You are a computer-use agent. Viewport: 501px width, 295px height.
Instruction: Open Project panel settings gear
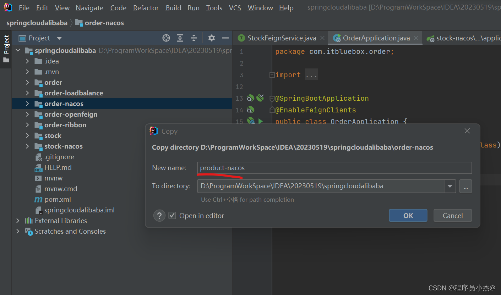(212, 38)
